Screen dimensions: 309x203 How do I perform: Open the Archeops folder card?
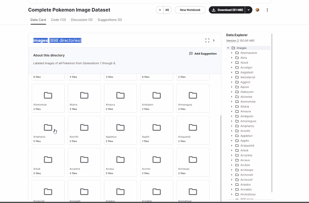point(193,162)
